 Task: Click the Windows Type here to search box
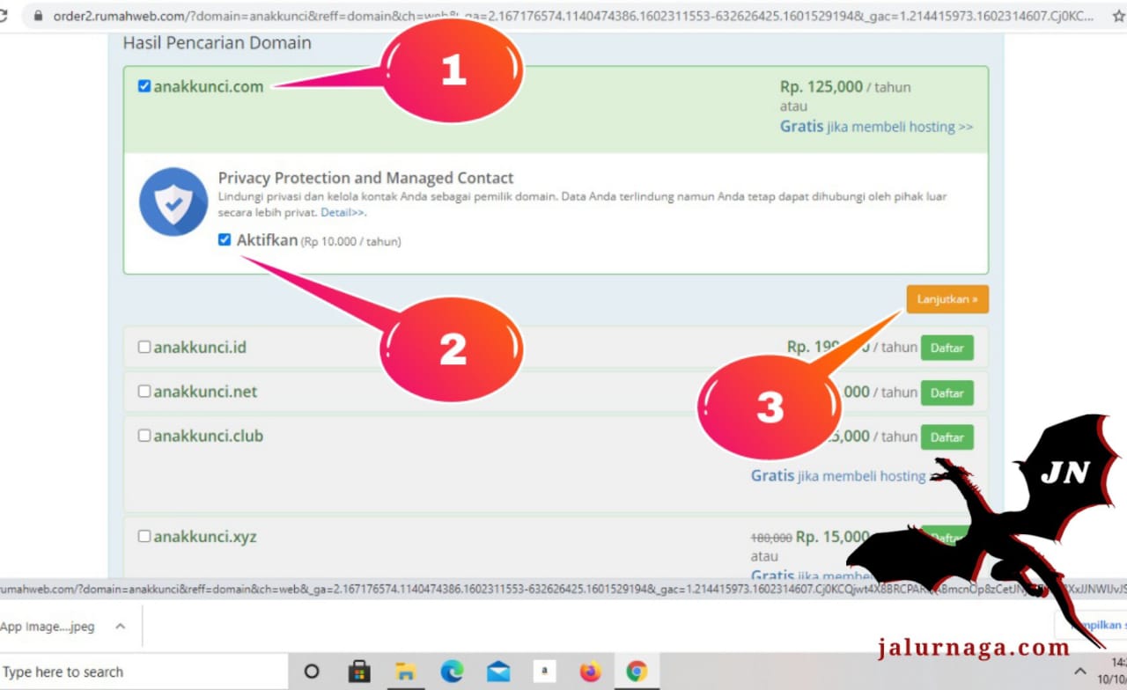144,672
